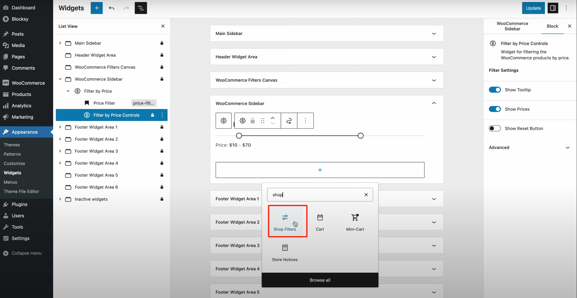Screen dimensions: 577x298
Task: Insert the Mini-Cart block
Action: (355, 221)
